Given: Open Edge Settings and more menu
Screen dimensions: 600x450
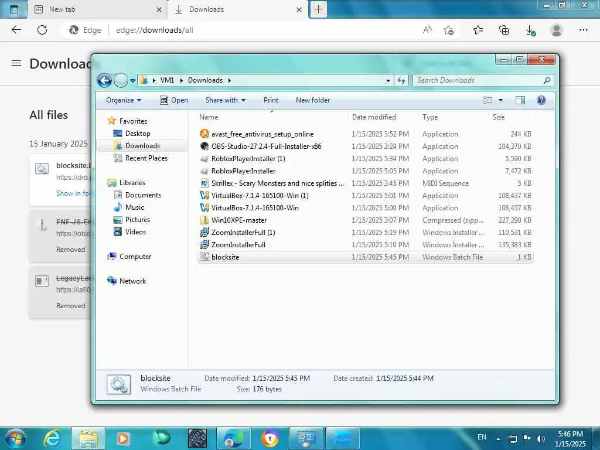Looking at the screenshot, I should [x=583, y=30].
